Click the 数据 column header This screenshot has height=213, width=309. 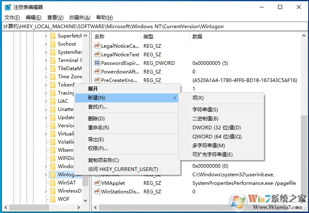(245, 36)
